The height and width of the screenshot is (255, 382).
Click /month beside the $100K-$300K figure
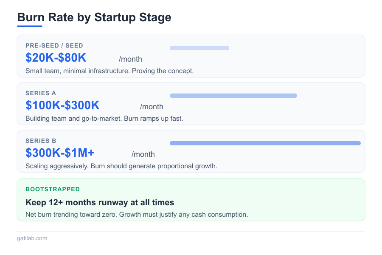[x=152, y=107]
